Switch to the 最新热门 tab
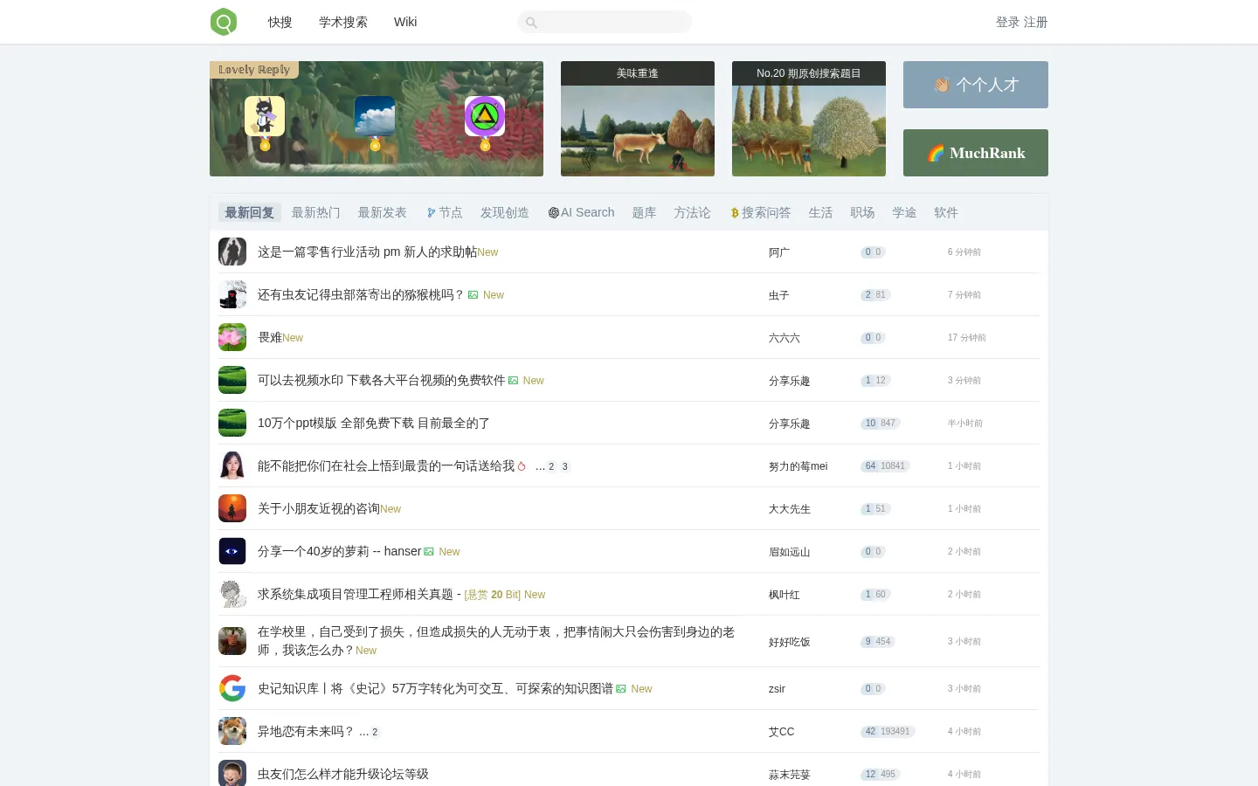 (x=315, y=212)
